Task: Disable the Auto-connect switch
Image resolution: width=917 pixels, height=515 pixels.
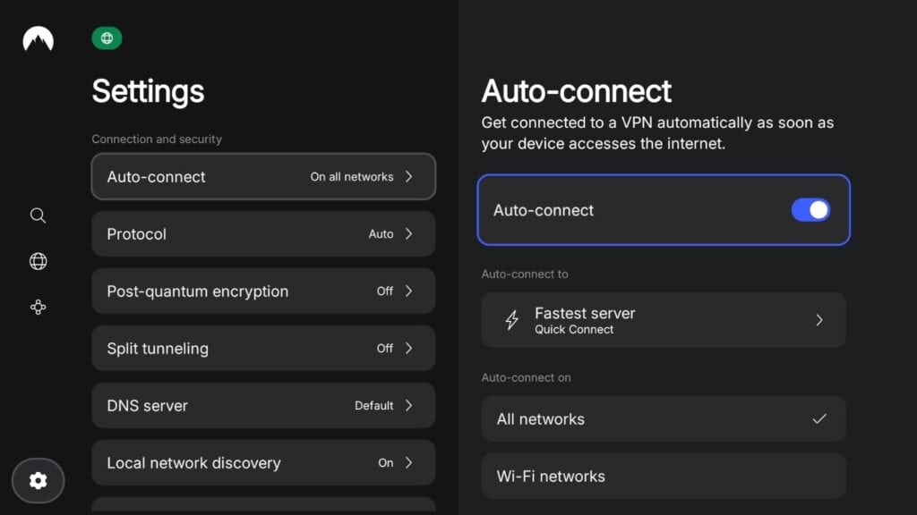Action: [x=810, y=209]
